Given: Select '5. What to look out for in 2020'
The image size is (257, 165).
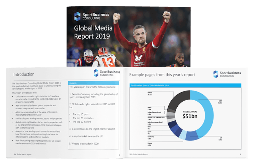Looking at the screenshot, I should [84, 144].
